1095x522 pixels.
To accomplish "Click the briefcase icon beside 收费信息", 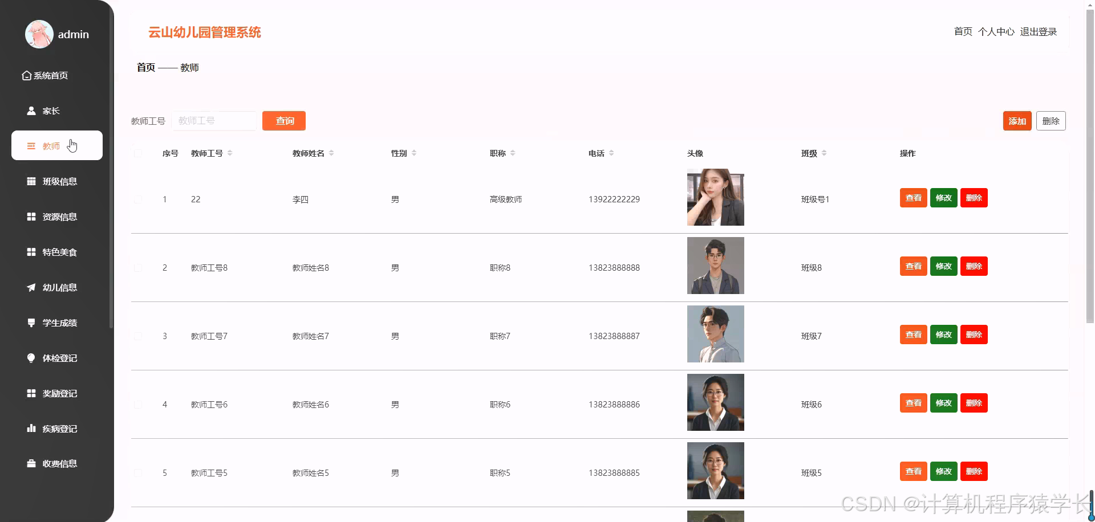I will [31, 463].
